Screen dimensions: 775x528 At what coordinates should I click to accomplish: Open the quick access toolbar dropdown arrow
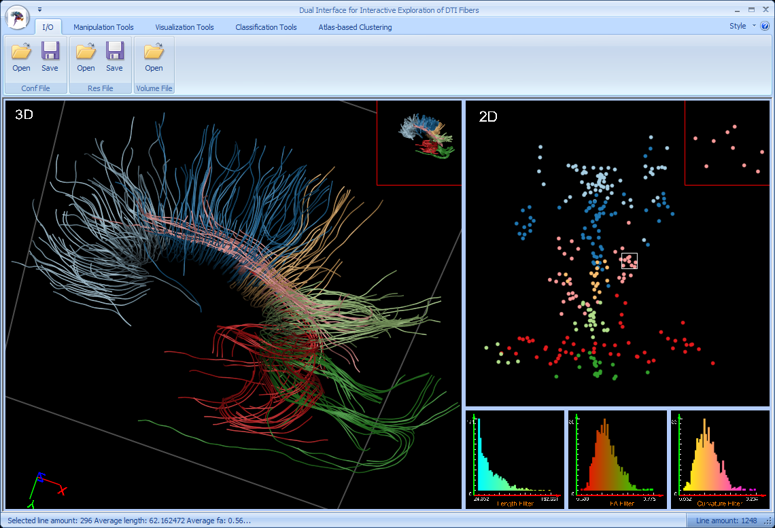click(x=40, y=10)
